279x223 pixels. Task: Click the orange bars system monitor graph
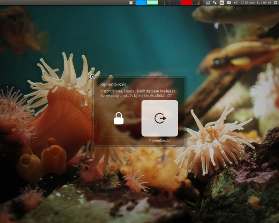pos(197,3)
